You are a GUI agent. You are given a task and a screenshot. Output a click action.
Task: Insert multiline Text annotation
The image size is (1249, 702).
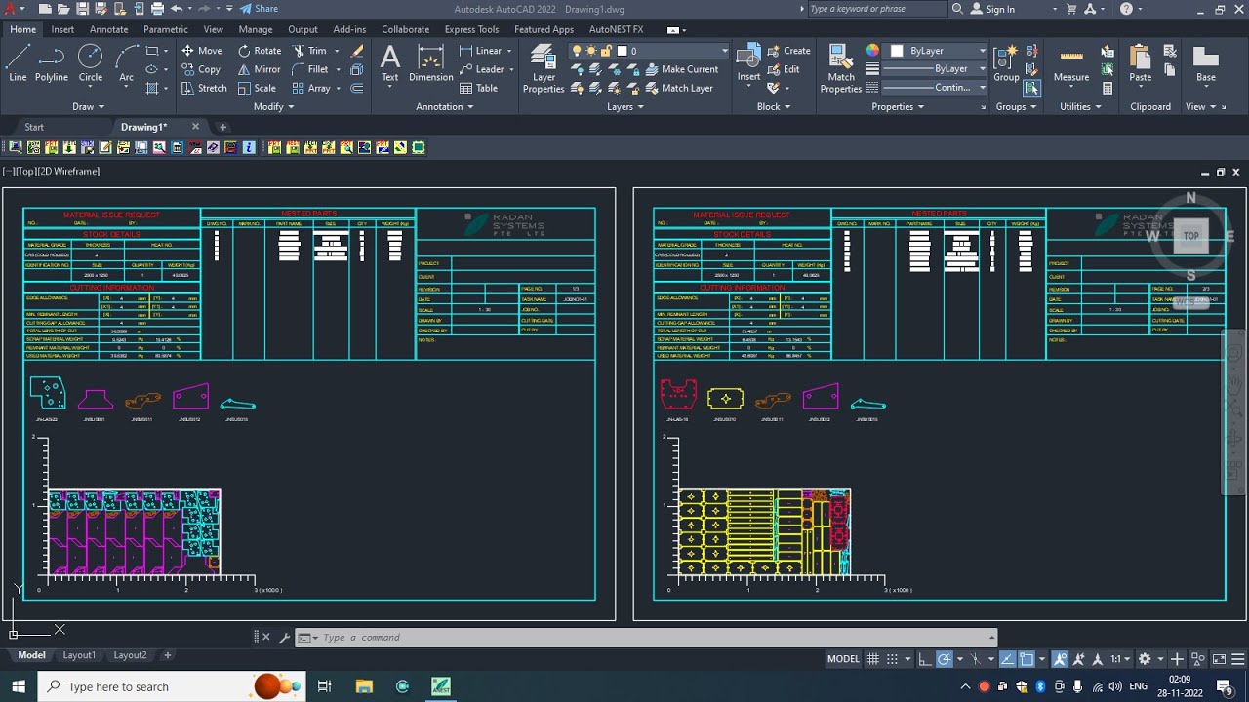point(389,63)
